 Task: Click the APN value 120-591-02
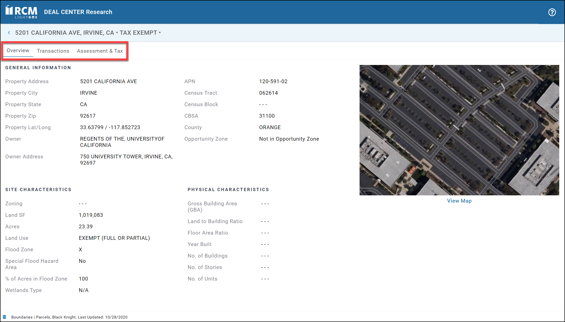(273, 81)
